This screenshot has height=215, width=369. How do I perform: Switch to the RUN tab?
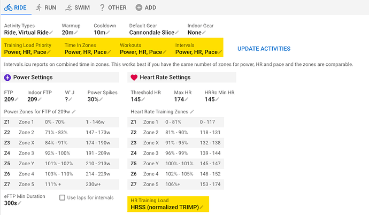tap(46, 7)
